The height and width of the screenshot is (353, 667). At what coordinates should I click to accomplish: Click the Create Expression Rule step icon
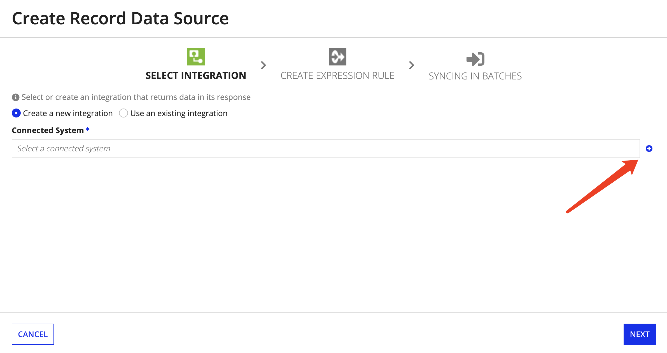click(x=337, y=57)
